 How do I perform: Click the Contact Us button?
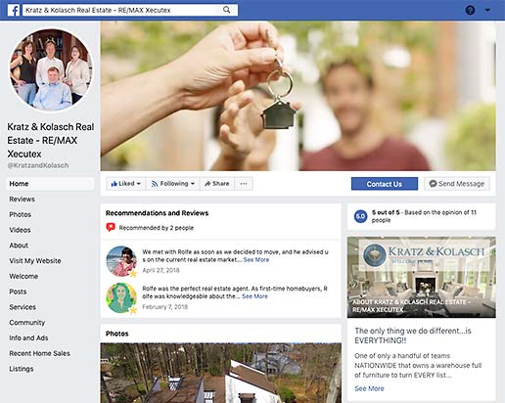[x=385, y=184]
